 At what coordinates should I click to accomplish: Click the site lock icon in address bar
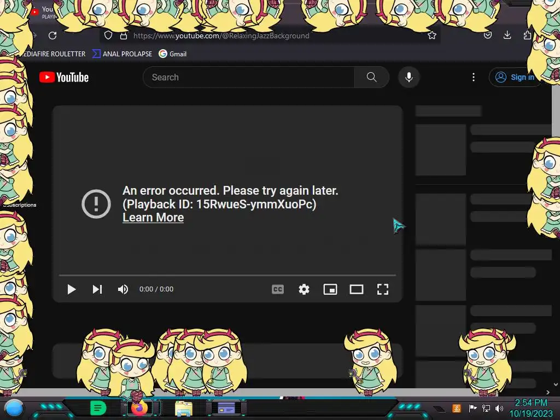point(124,36)
